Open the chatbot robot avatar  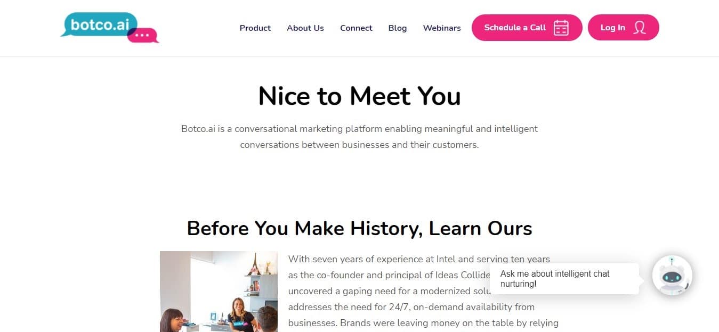click(x=672, y=275)
